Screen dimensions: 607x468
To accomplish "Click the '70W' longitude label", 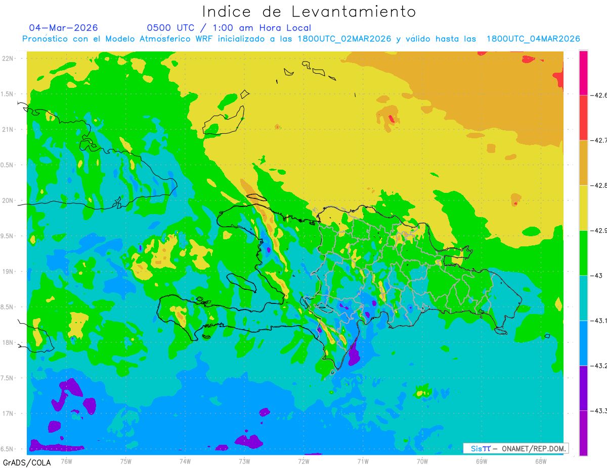I will [x=422, y=461].
